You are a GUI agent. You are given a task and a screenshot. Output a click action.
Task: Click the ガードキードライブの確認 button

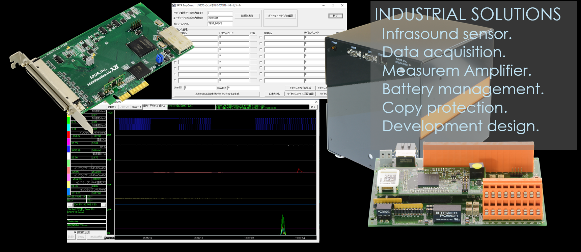pos(280,16)
